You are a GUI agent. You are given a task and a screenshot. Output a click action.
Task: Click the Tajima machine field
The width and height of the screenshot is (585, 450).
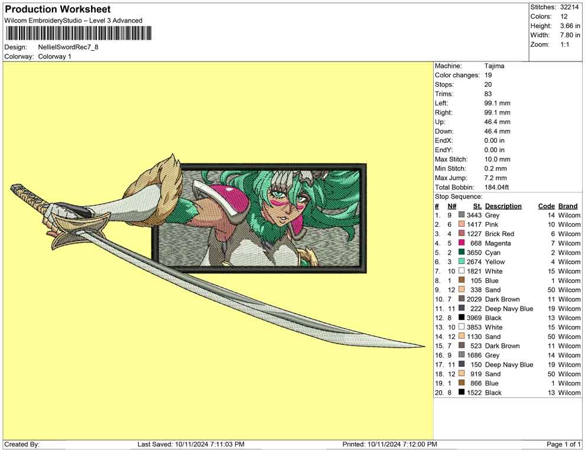(494, 66)
